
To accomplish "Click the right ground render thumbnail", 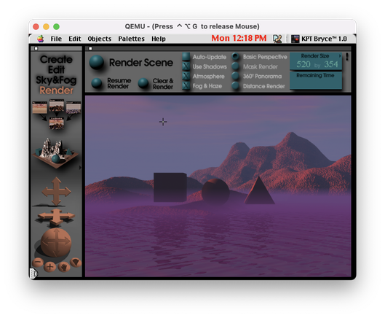I will [74, 107].
